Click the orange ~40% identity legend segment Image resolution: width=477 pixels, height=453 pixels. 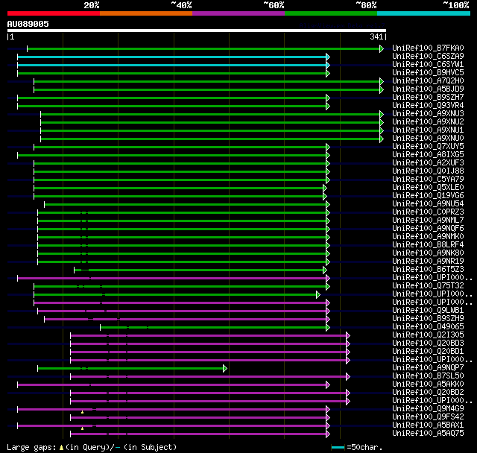(146, 13)
